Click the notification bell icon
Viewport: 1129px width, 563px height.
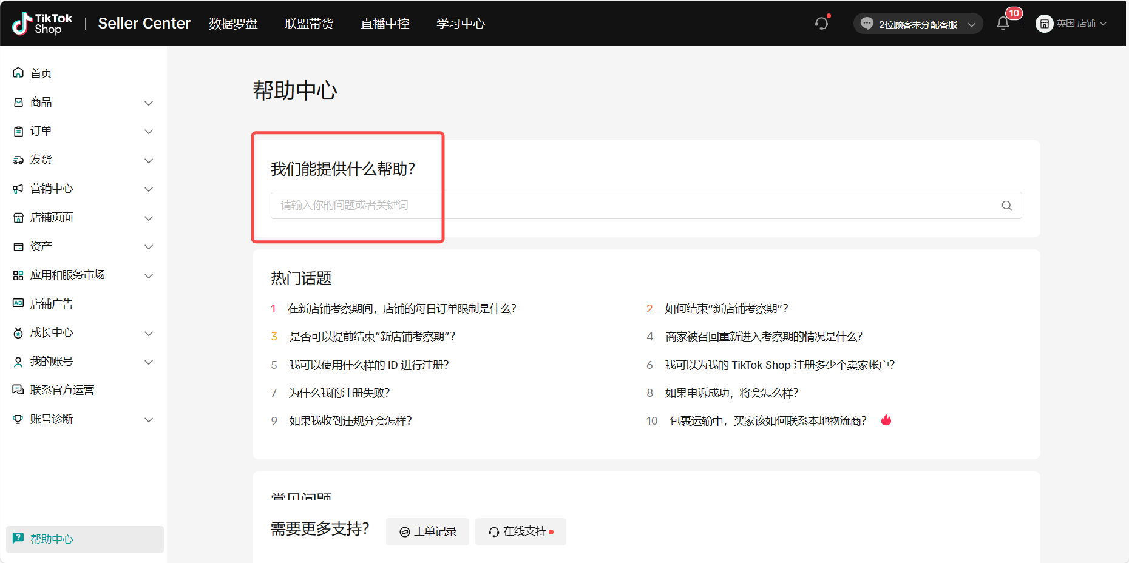coord(1003,24)
